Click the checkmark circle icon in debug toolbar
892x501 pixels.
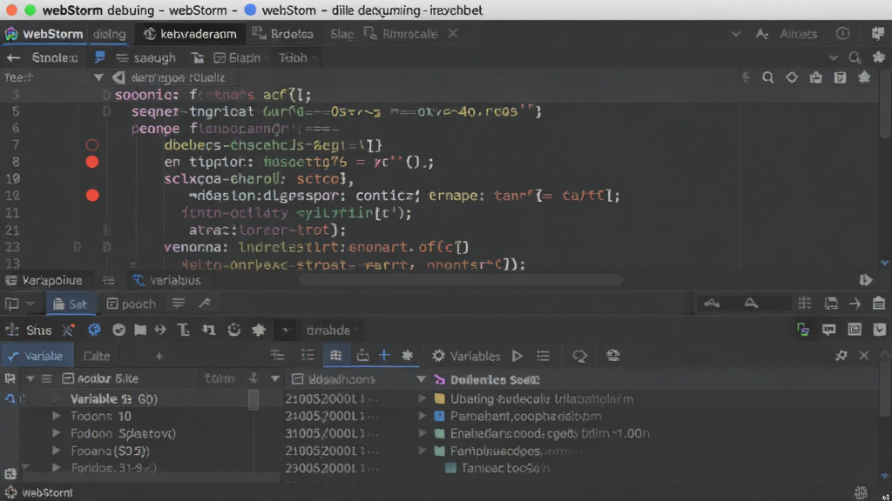118,330
